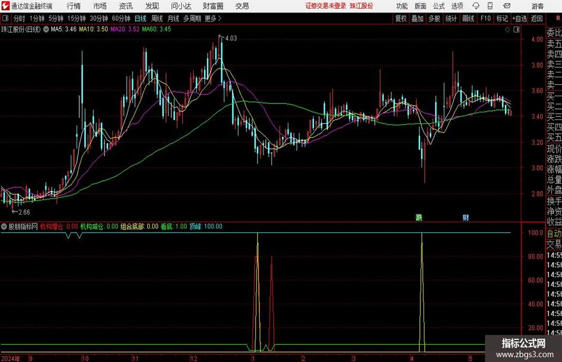The image size is (562, 362).
Task: Open dropdown arrow next to 珠江股份(日线)
Action: [x=46, y=29]
